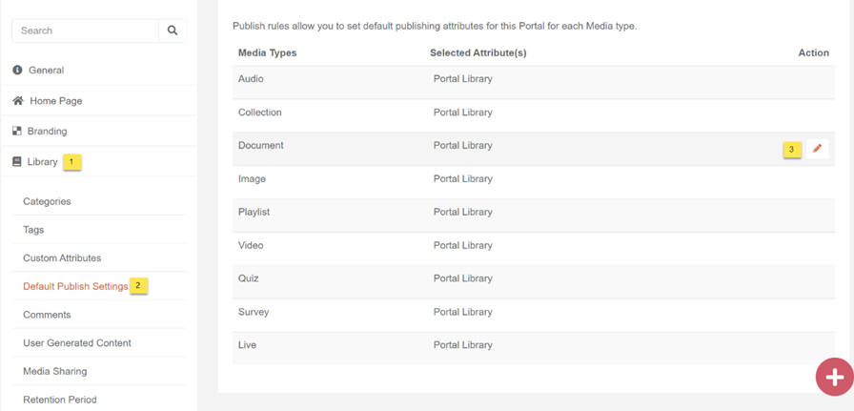Image resolution: width=854 pixels, height=411 pixels.
Task: Open Comments settings
Action: pos(47,315)
